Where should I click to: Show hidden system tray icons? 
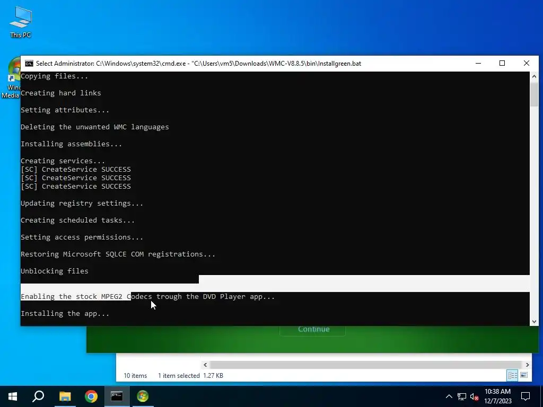(449, 396)
